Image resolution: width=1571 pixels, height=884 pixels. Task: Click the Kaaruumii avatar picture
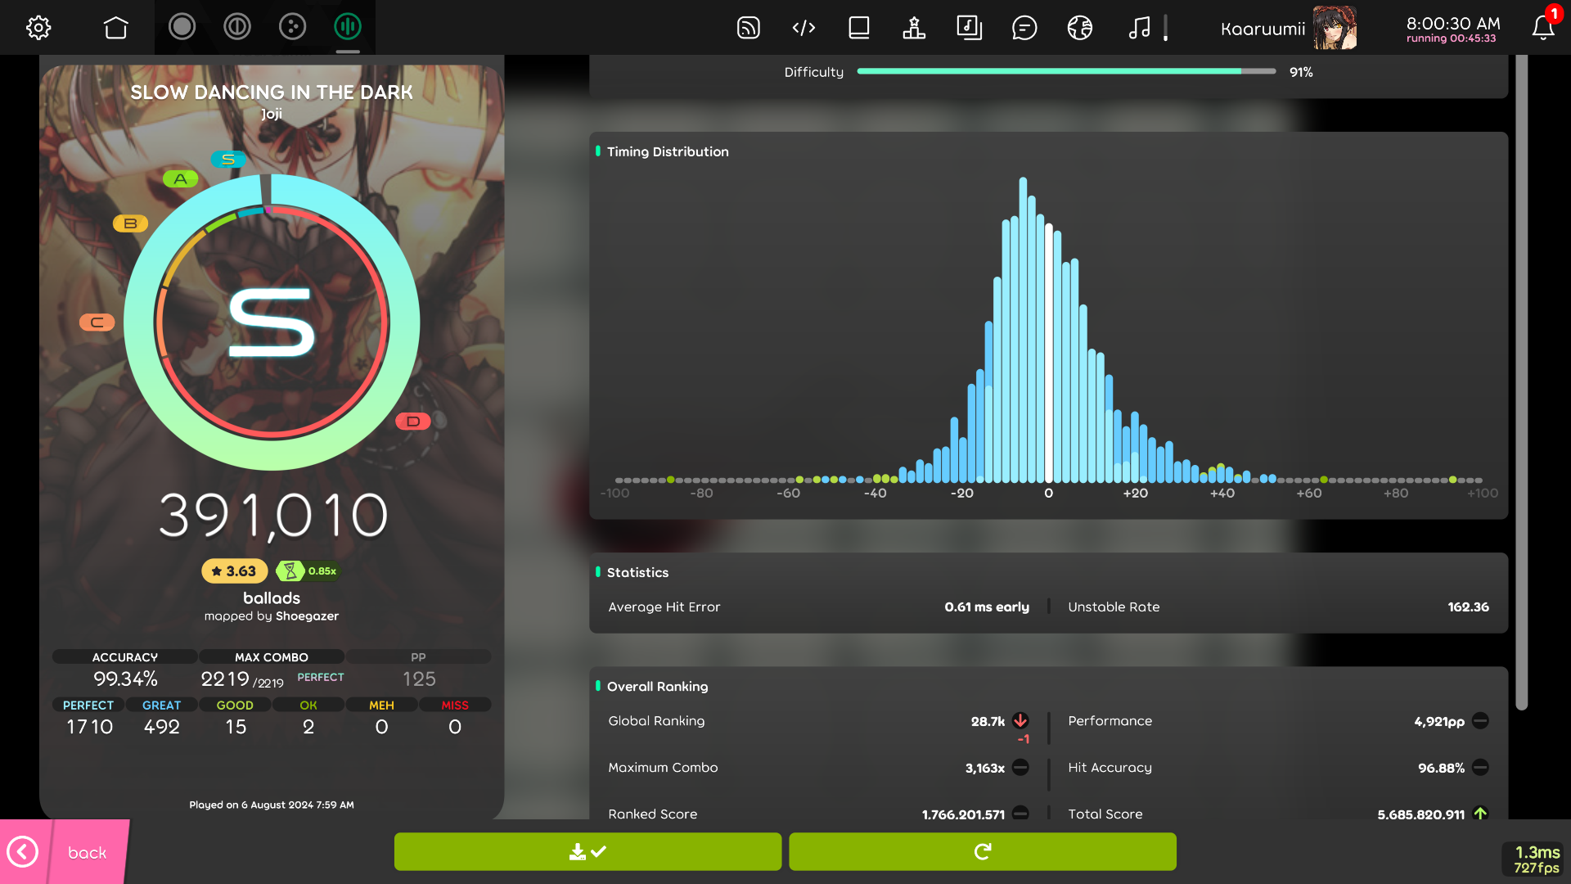click(x=1335, y=28)
